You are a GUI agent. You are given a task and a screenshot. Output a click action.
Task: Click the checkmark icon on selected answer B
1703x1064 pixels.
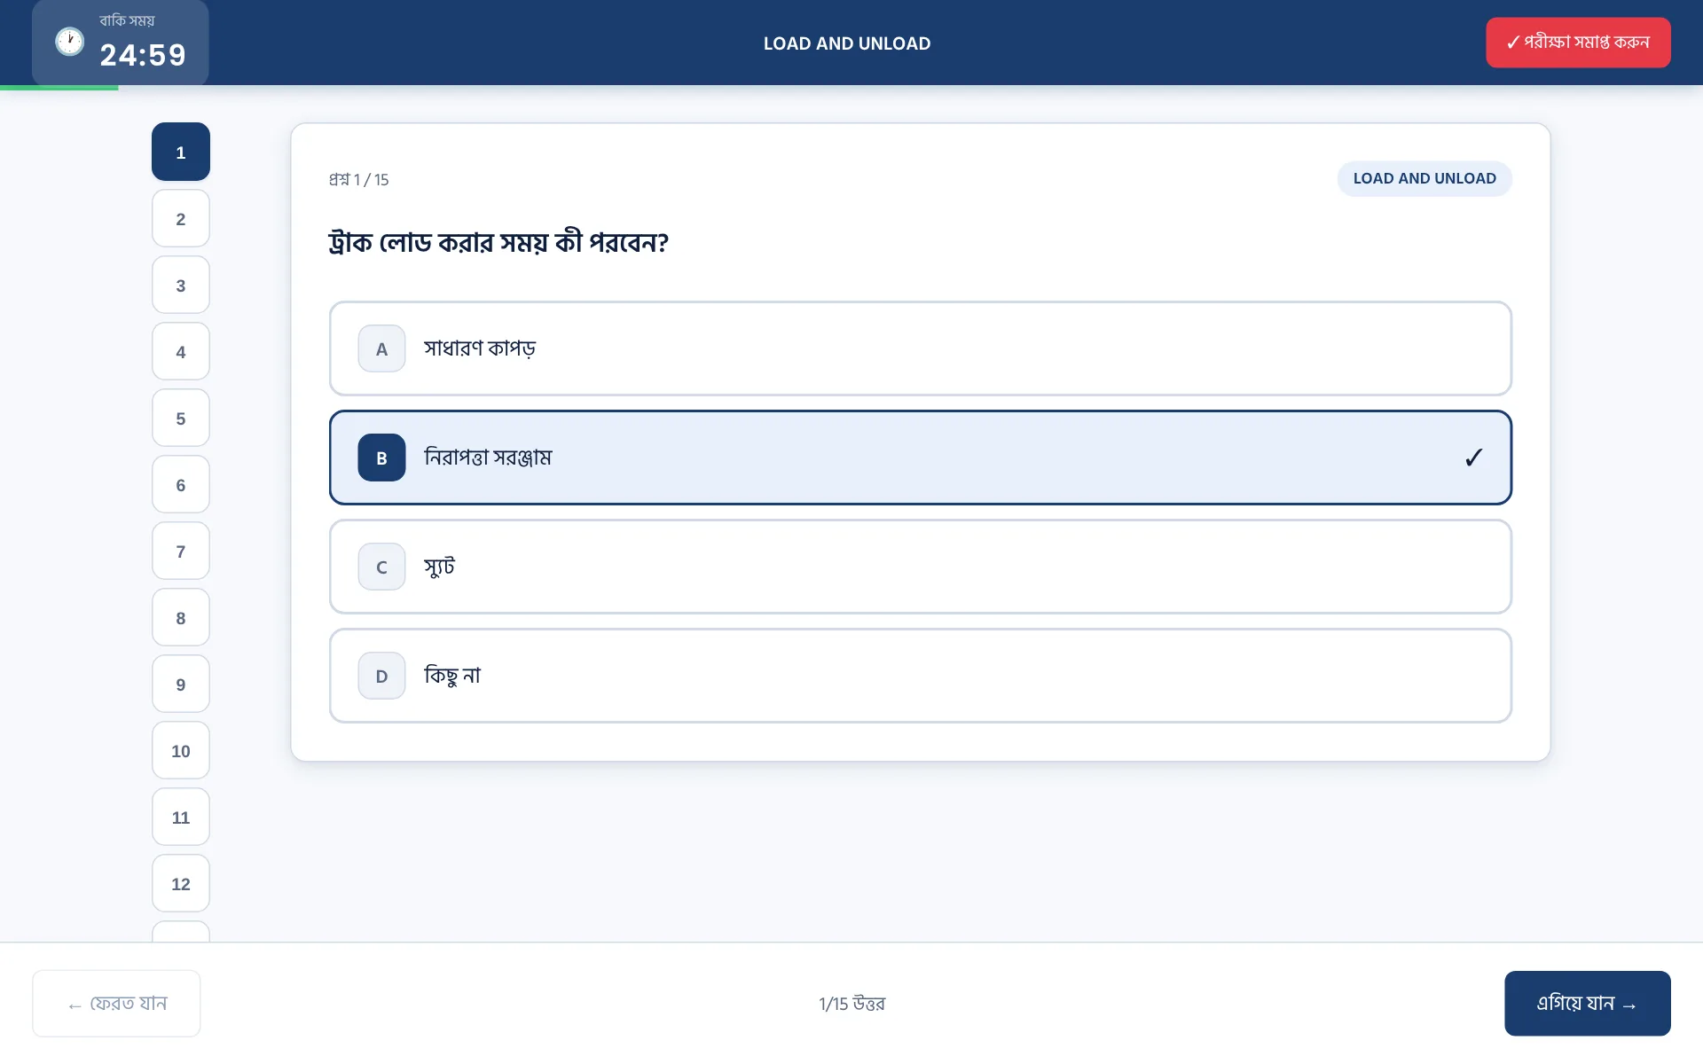[x=1473, y=458]
